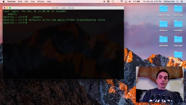The width and height of the screenshot is (186, 105).
Task: Open the AirPlay display menu
Action: pyautogui.click(x=126, y=1)
